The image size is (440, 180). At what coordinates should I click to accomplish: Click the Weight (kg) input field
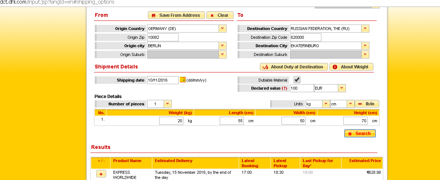(171, 121)
